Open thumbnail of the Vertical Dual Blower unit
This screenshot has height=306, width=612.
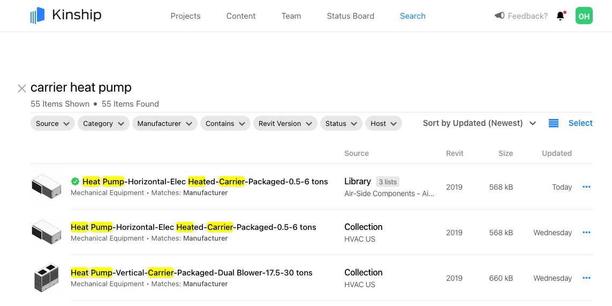[x=47, y=278]
